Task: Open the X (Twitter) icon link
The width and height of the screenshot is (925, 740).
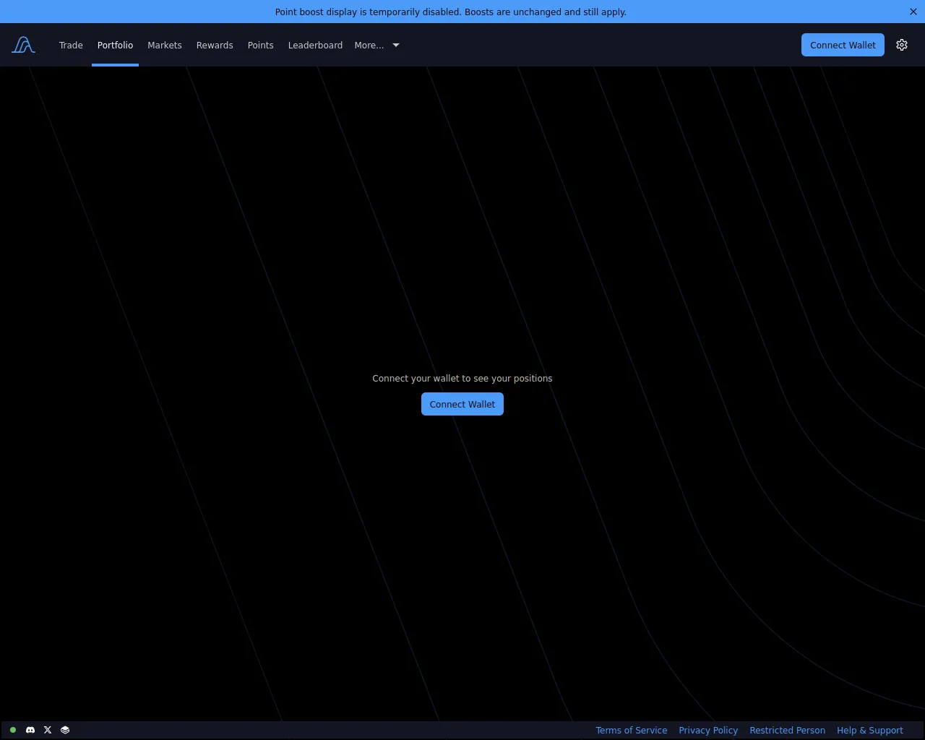Action: coord(48,730)
